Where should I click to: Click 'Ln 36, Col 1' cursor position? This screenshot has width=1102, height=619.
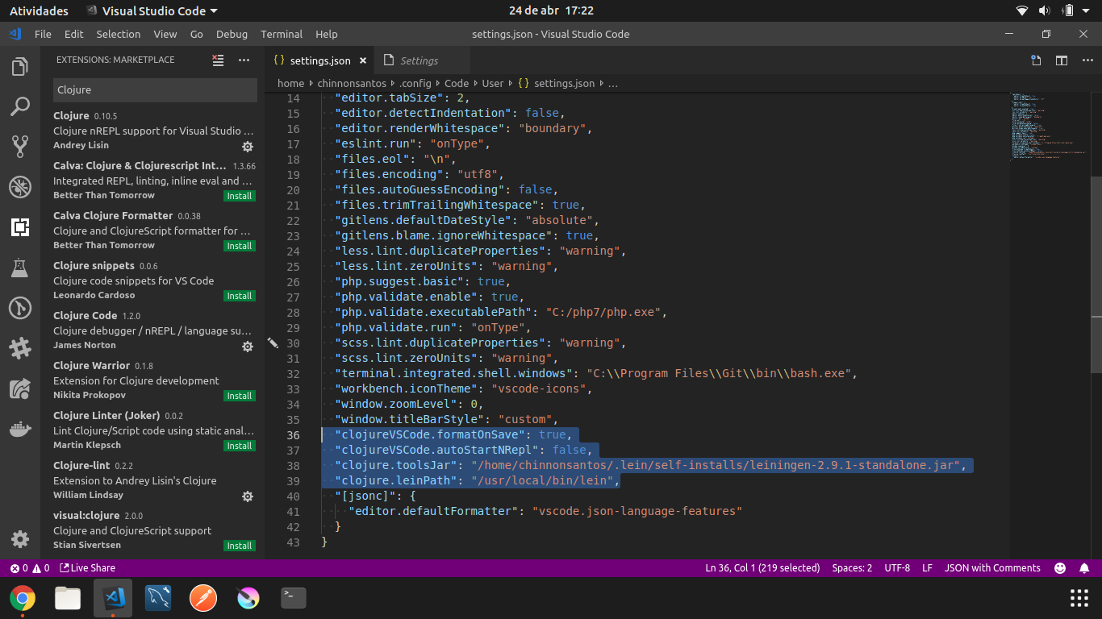pos(762,567)
